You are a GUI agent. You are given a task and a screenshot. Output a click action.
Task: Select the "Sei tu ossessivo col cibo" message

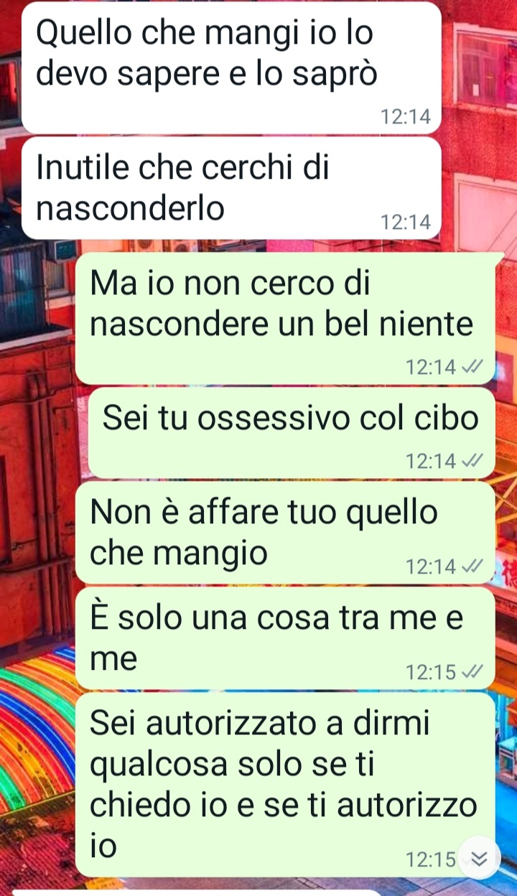(x=292, y=434)
